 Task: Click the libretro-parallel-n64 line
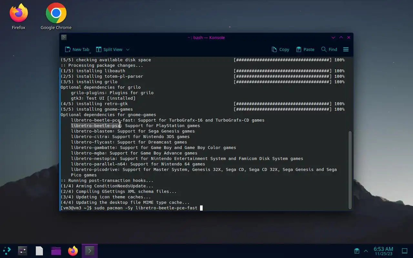[x=138, y=164]
